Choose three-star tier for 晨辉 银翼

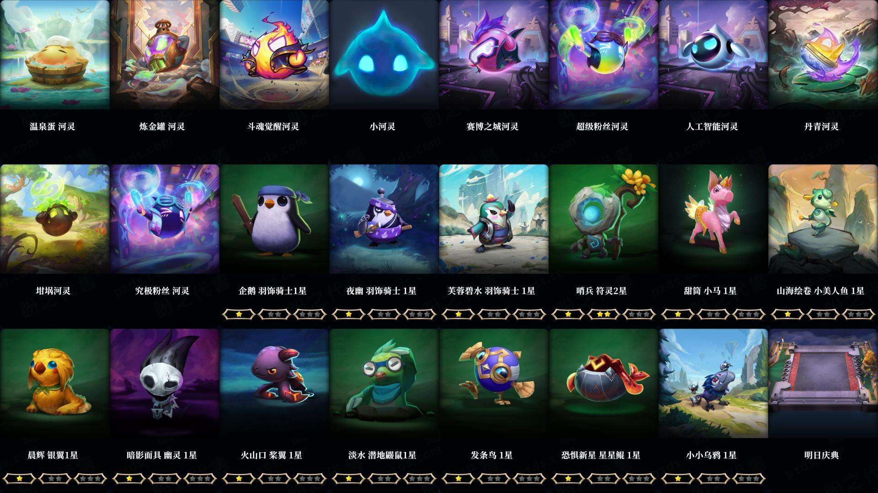(x=91, y=479)
